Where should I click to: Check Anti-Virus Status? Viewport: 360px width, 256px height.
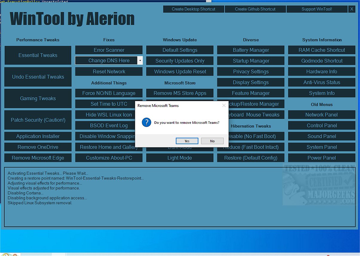[x=322, y=82]
